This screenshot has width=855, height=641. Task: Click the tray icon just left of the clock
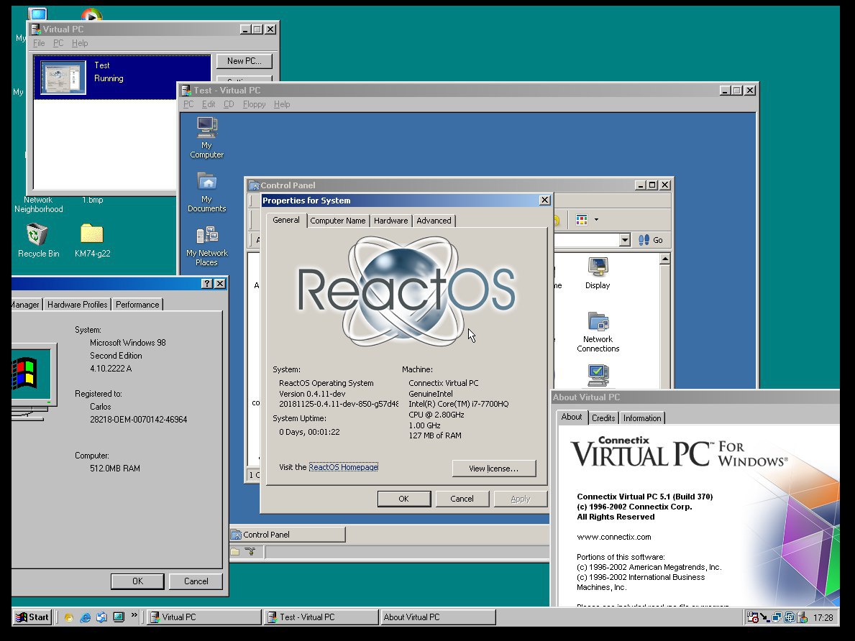pos(802,617)
